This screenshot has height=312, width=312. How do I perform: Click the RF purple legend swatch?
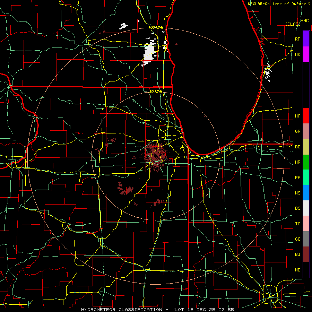point(306,39)
